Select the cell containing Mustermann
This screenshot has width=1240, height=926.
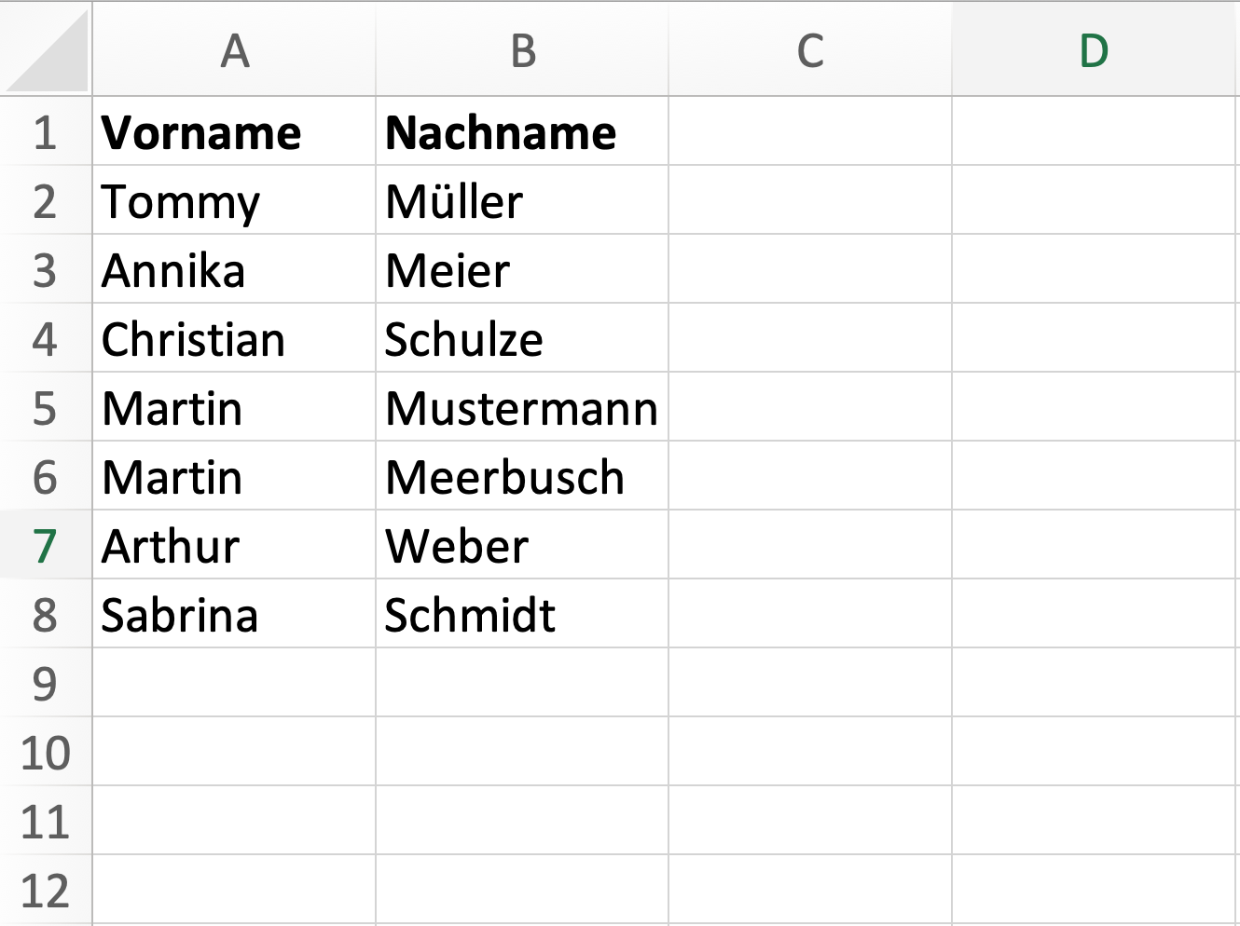[x=522, y=408]
